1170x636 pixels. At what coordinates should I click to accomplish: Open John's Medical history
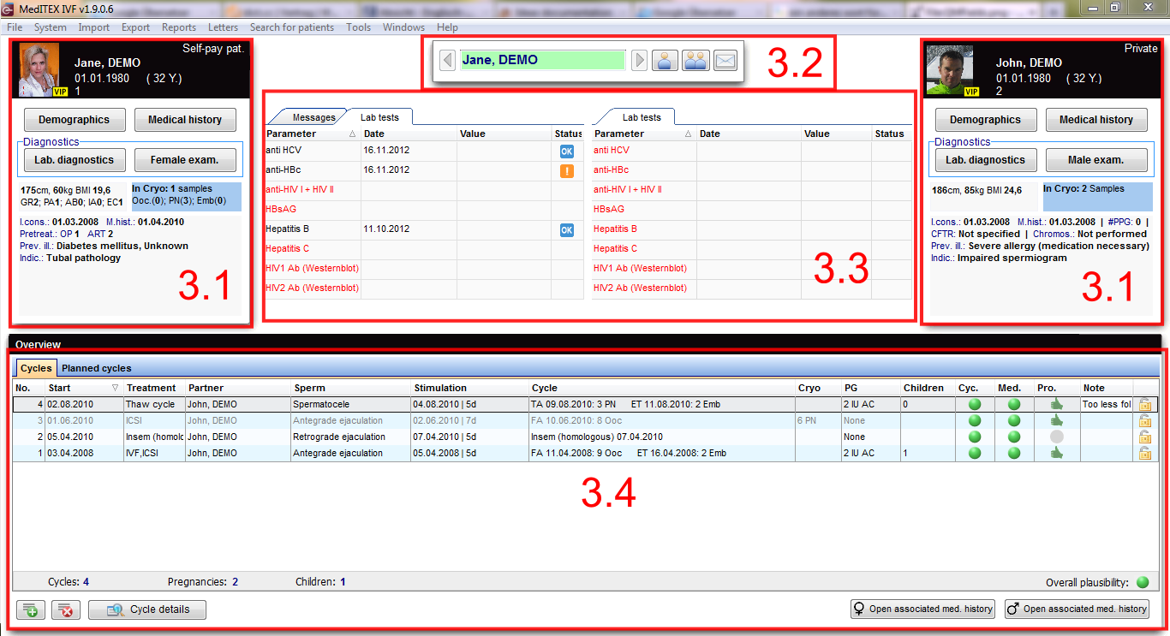click(1096, 120)
